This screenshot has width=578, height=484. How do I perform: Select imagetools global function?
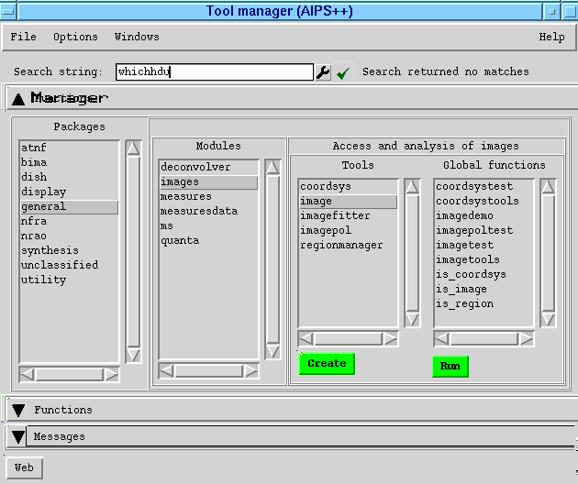tap(484, 260)
